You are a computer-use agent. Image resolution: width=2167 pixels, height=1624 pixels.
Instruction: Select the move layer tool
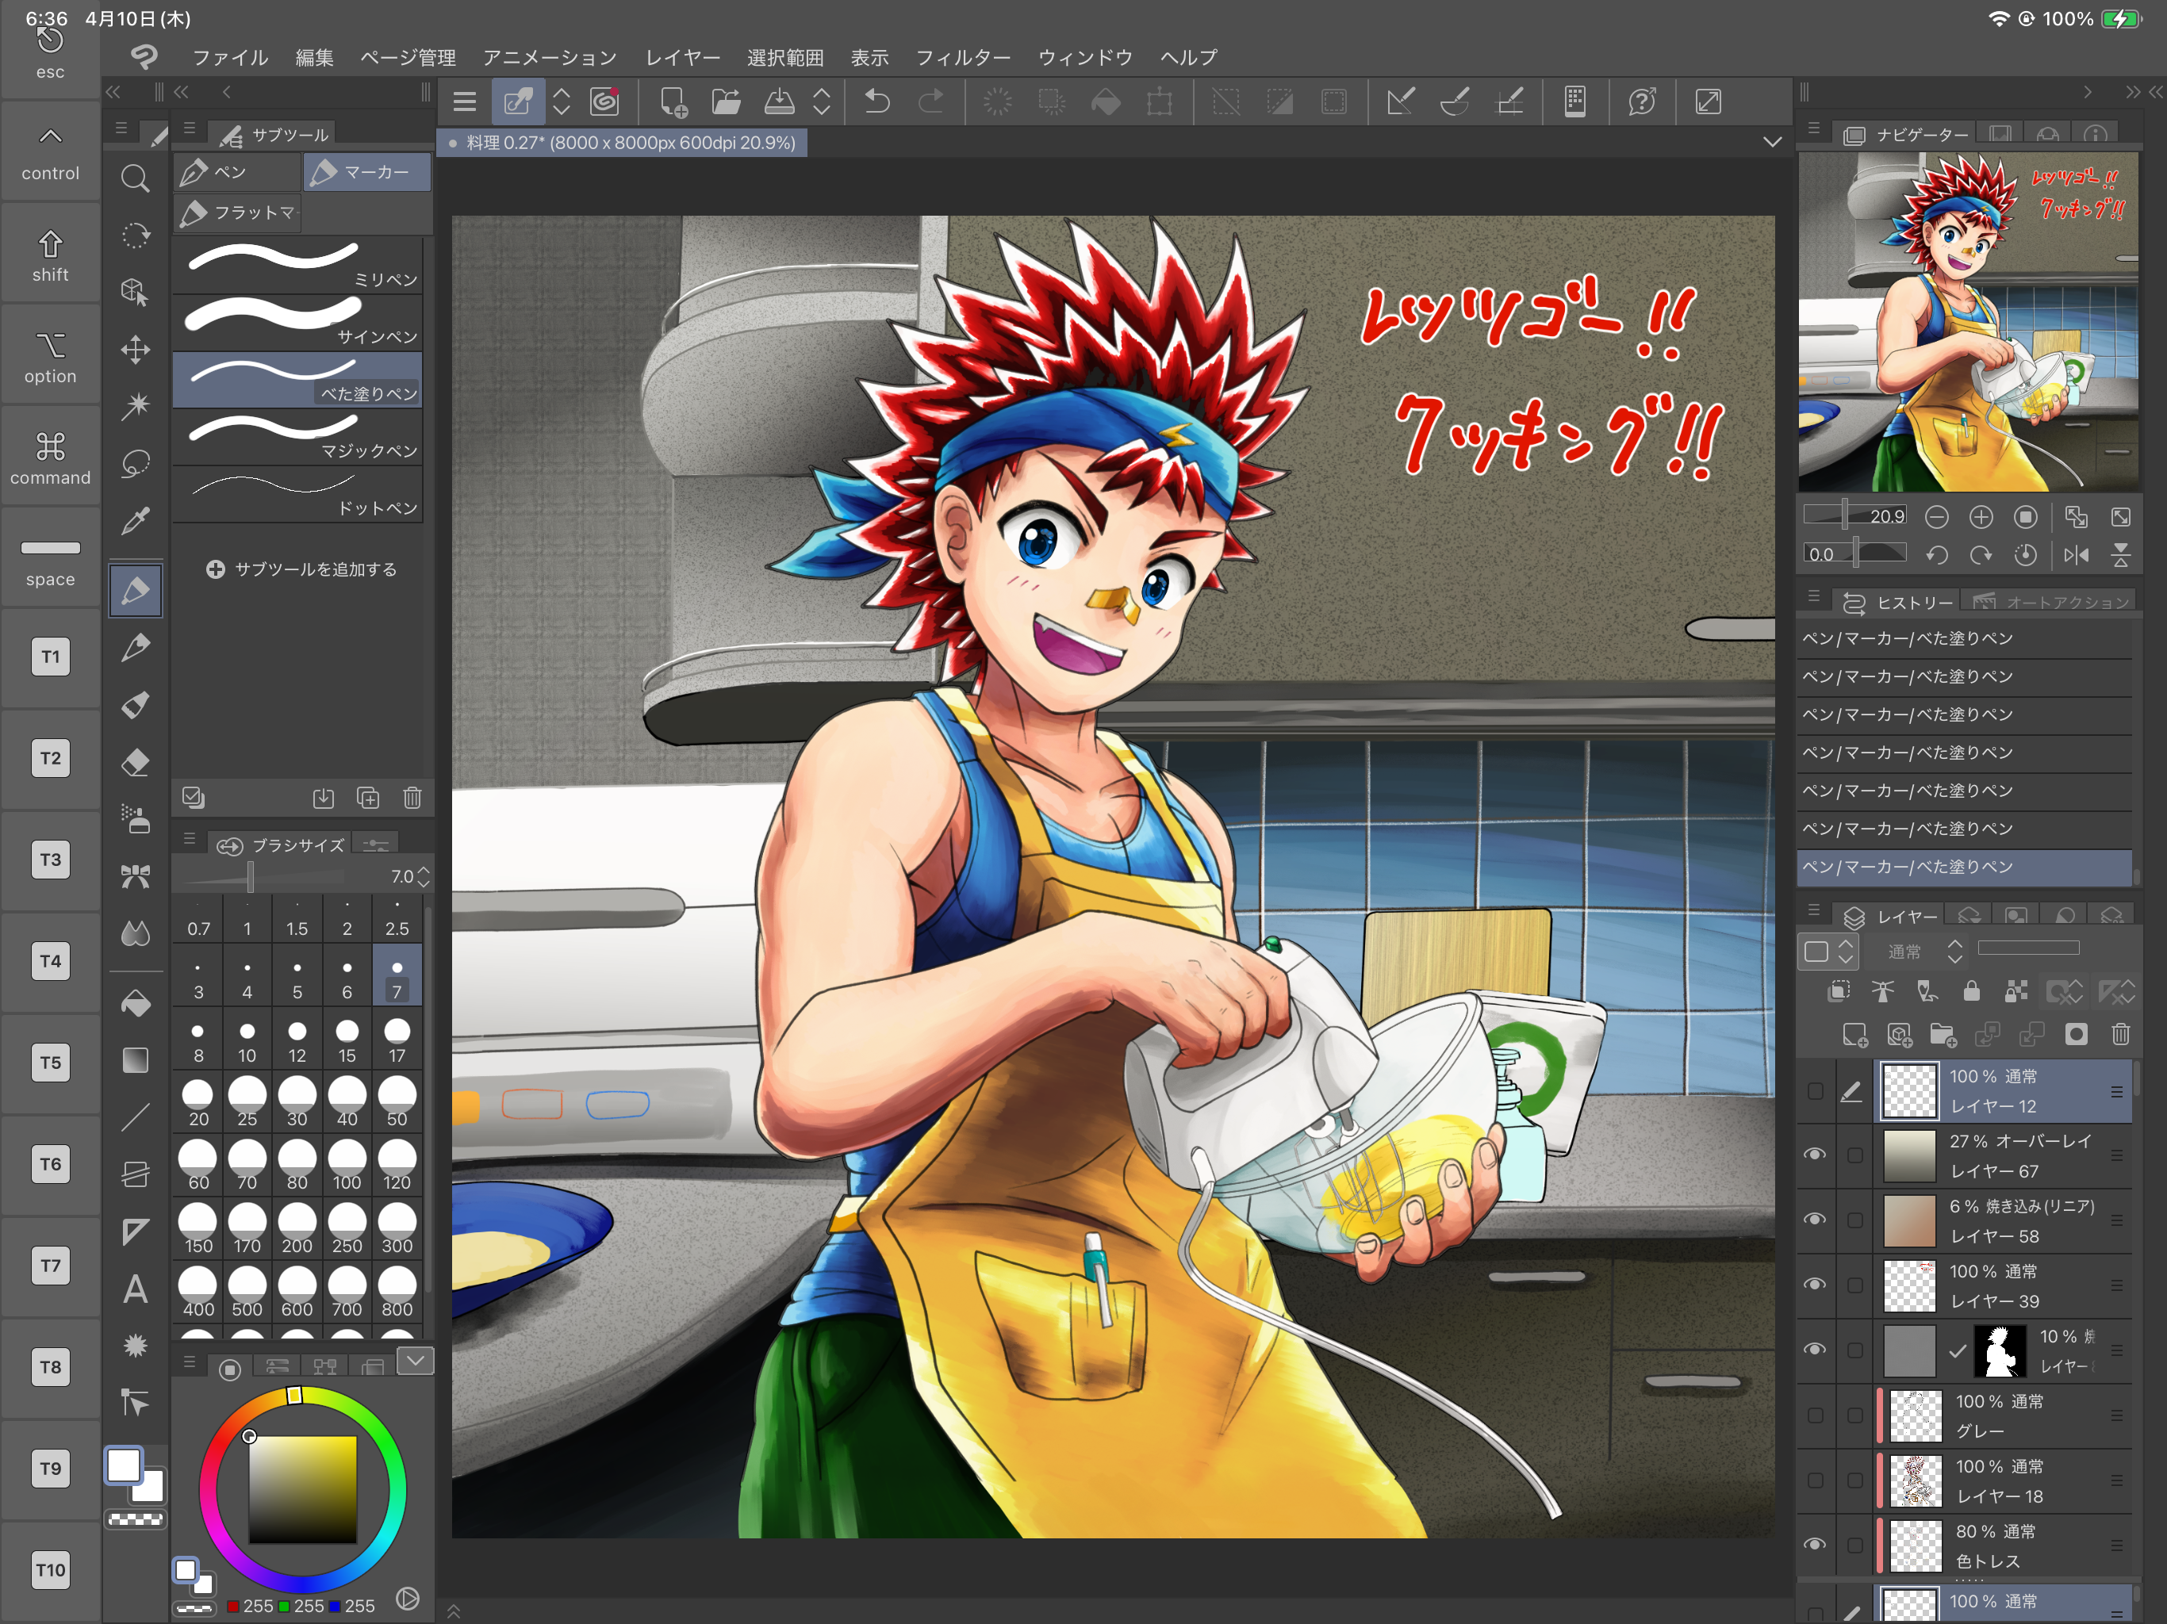[x=135, y=350]
